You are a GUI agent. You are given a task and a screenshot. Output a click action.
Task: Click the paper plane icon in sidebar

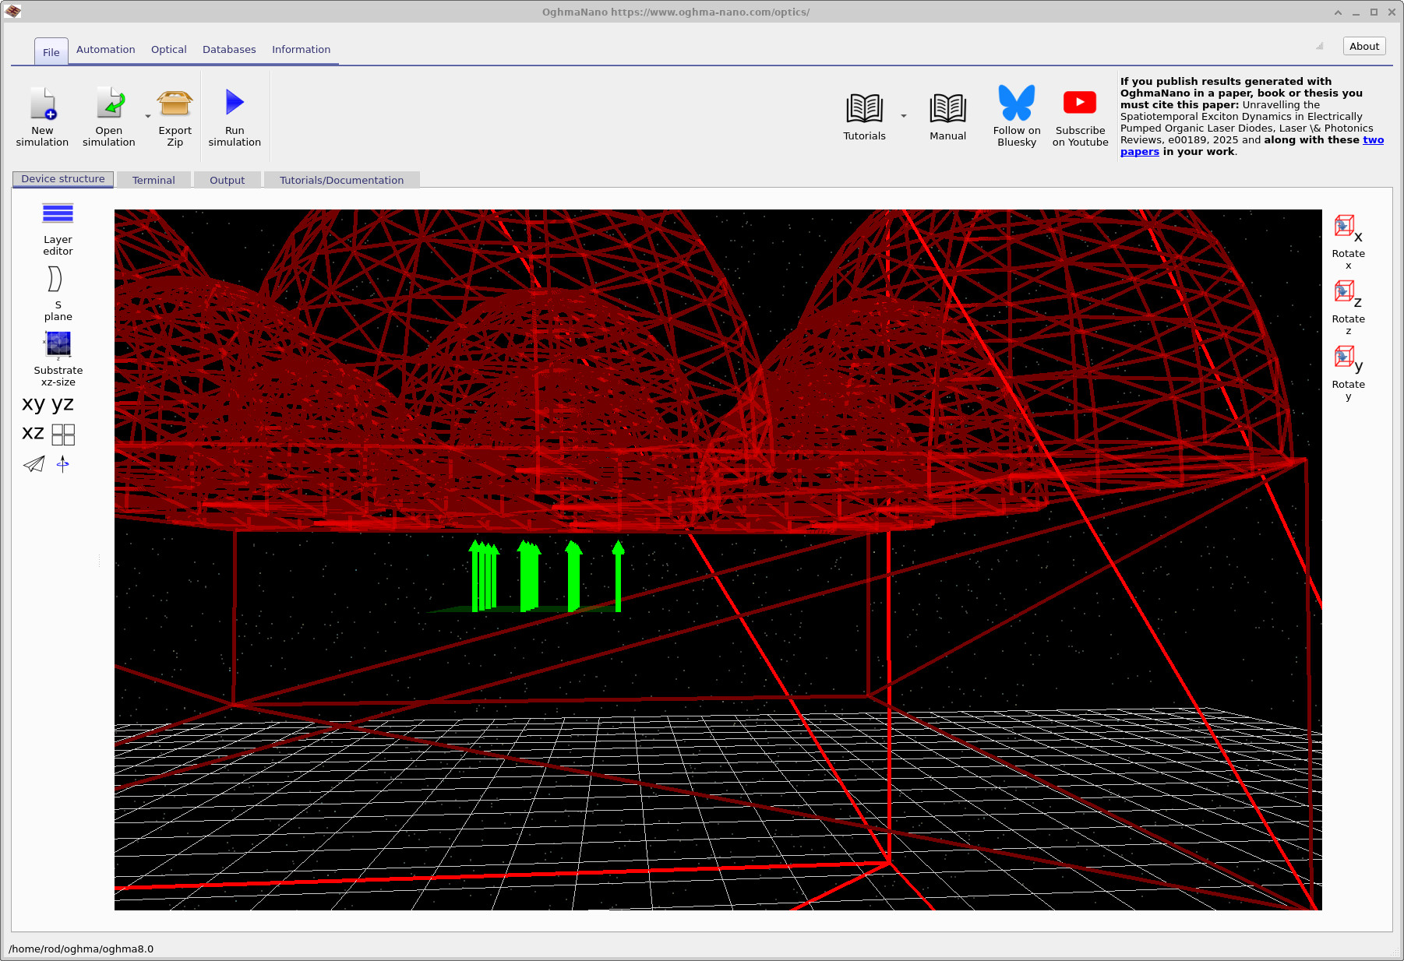pyautogui.click(x=34, y=465)
